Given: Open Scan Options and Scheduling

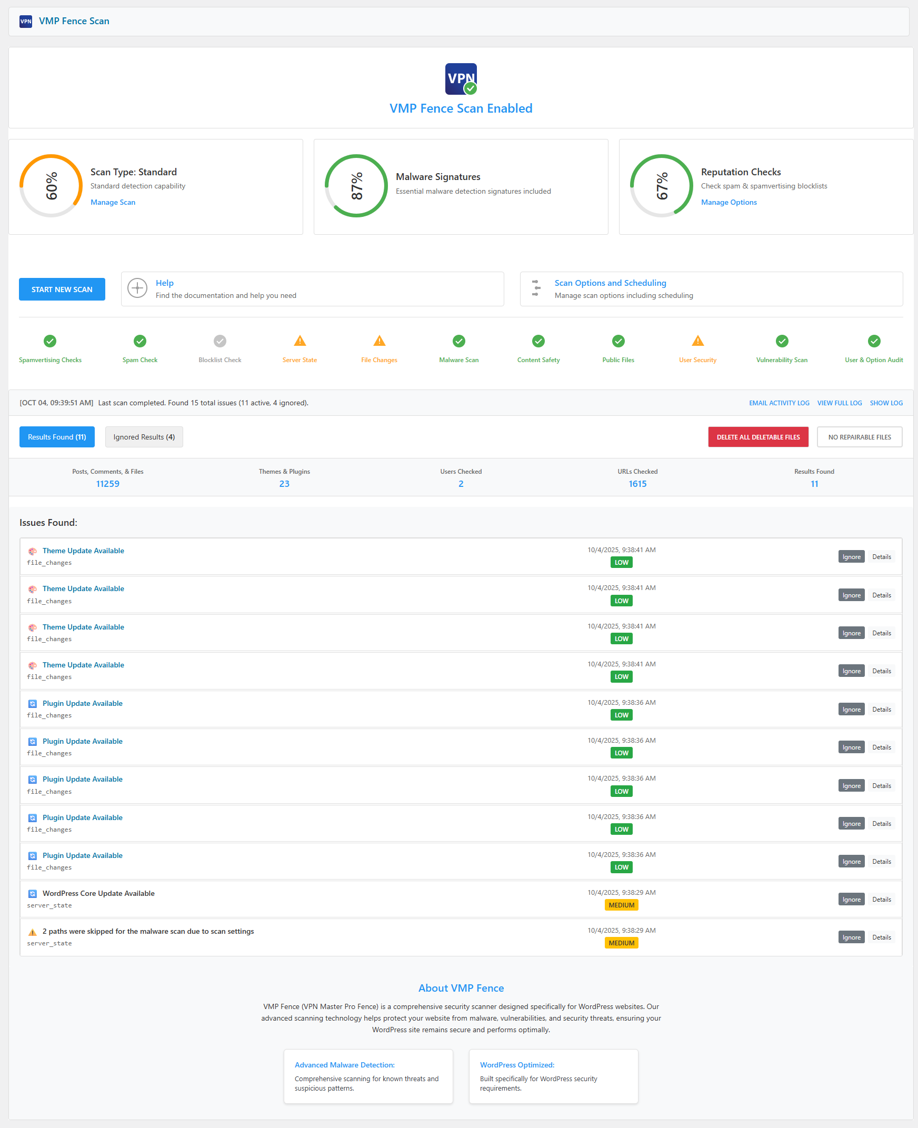Looking at the screenshot, I should click(610, 283).
